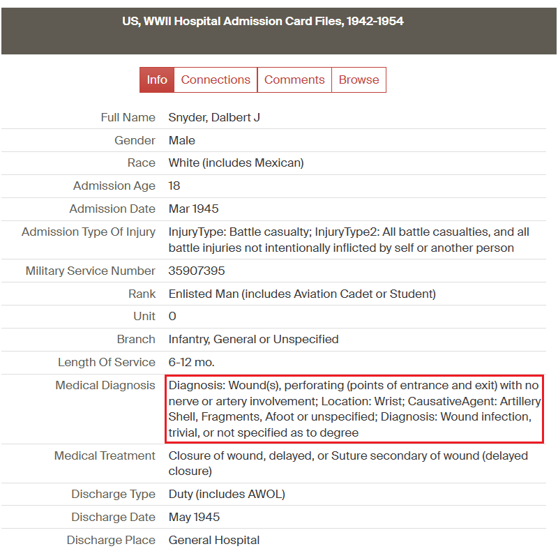Switch to the Connections tab
The width and height of the screenshot is (558, 558).
[216, 80]
